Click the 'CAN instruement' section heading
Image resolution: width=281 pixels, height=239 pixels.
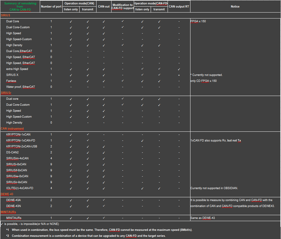tap(12, 129)
